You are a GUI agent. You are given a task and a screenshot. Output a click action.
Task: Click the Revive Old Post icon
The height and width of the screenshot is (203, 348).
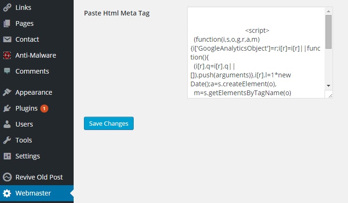point(7,177)
